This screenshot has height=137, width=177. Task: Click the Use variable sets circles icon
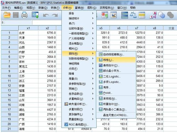point(161,15)
